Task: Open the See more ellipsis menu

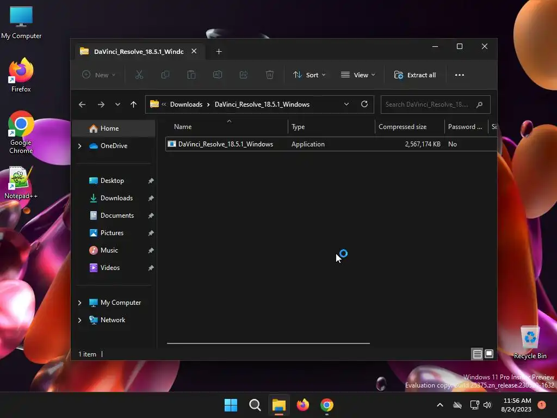Action: [x=459, y=75]
